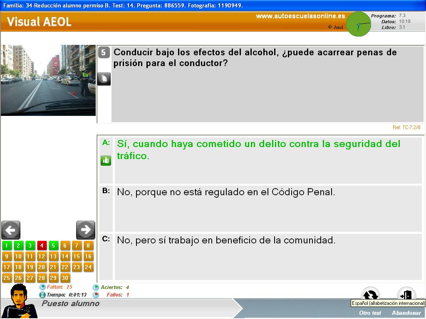Jump to question 2
The height and width of the screenshot is (319, 426).
tap(18, 246)
